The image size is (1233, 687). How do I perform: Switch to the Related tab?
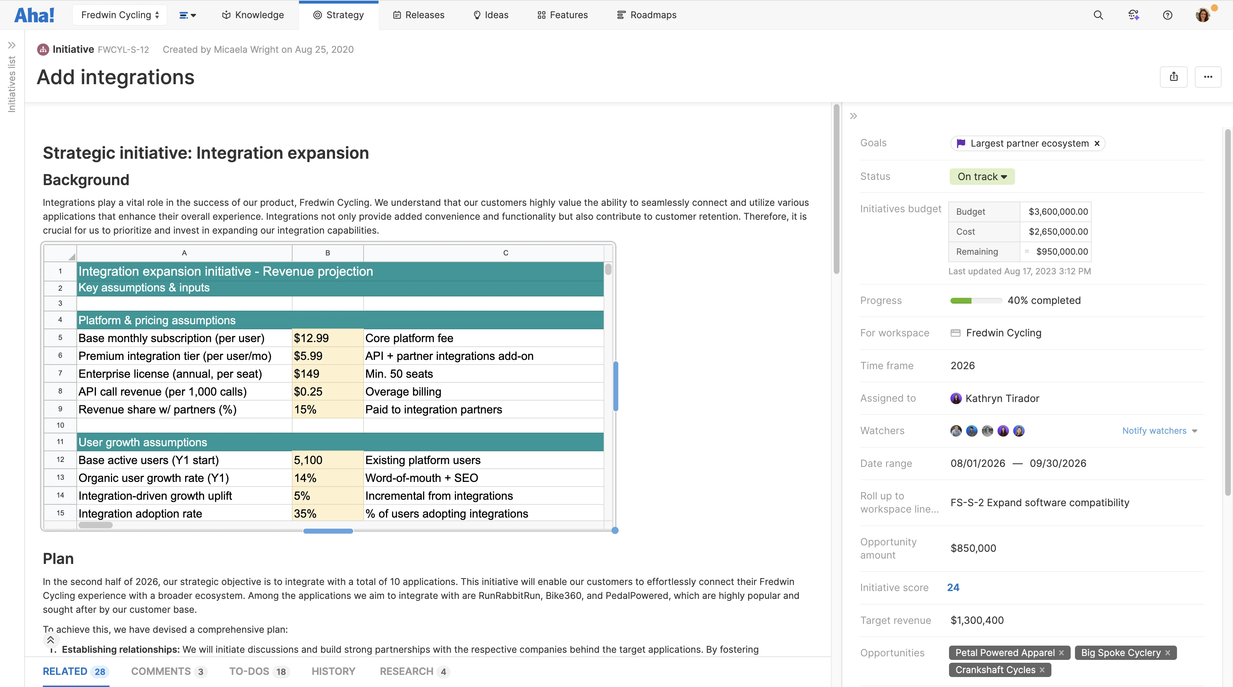click(x=76, y=671)
